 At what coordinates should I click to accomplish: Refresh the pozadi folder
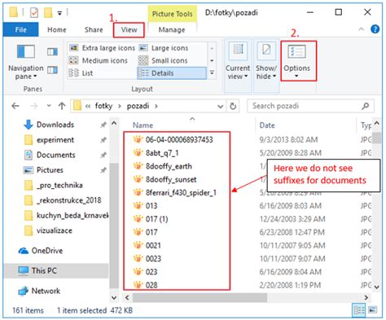click(x=233, y=106)
